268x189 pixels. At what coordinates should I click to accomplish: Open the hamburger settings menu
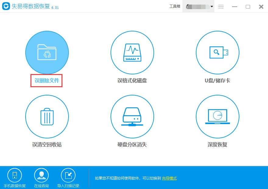[220, 6]
